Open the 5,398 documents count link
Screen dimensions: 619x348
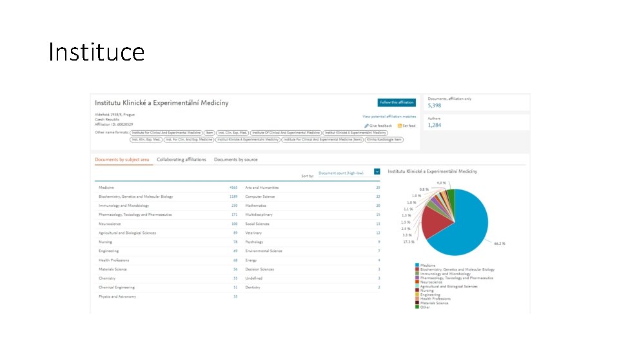(x=435, y=105)
